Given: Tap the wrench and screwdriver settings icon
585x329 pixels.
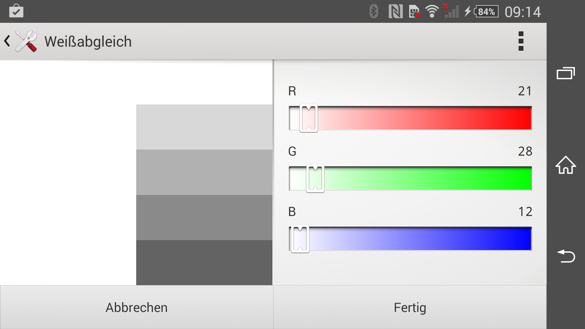Looking at the screenshot, I should [x=26, y=41].
